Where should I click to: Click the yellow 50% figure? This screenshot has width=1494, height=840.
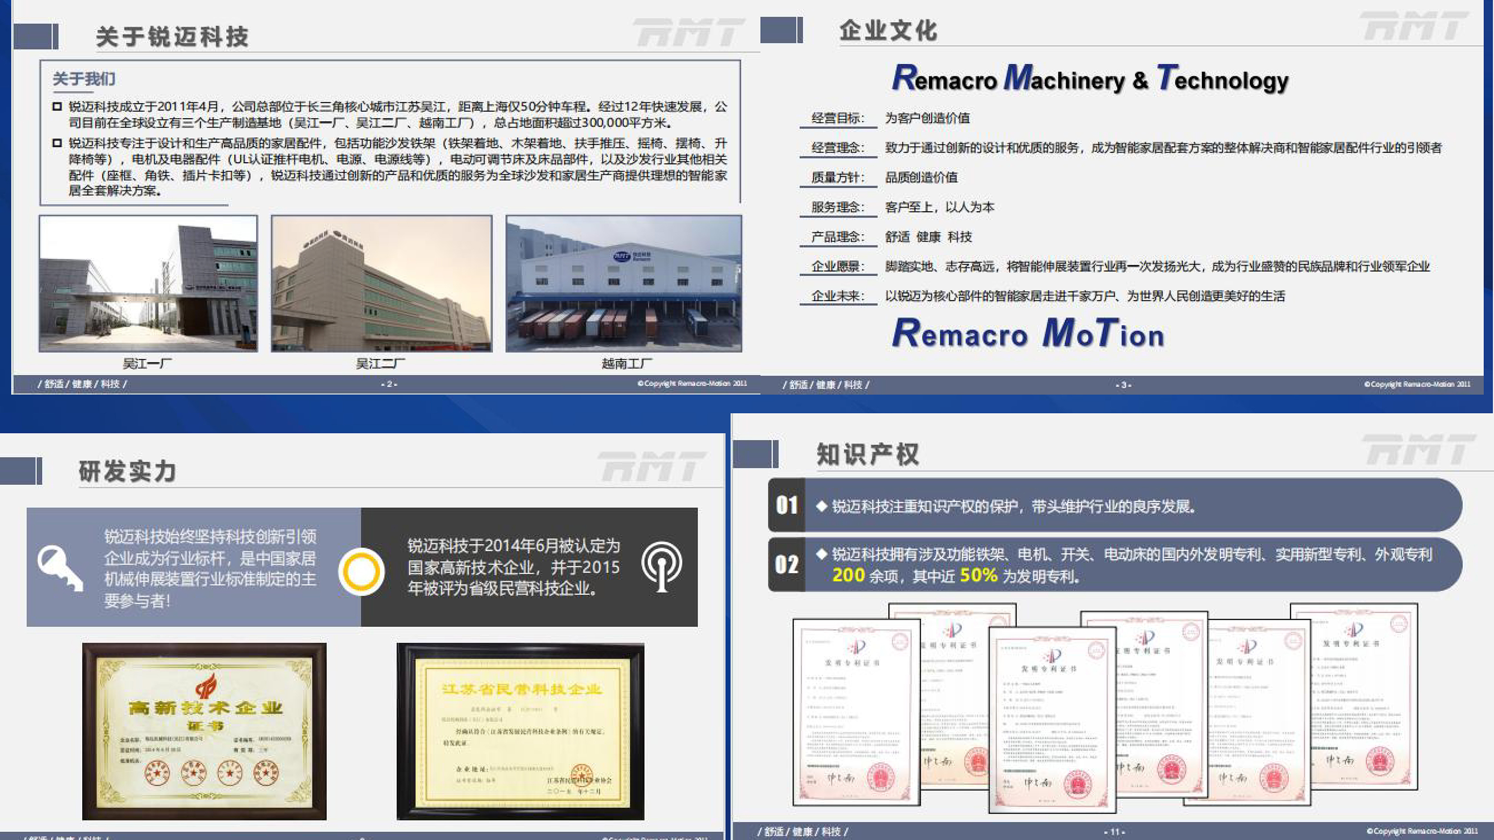pos(978,575)
